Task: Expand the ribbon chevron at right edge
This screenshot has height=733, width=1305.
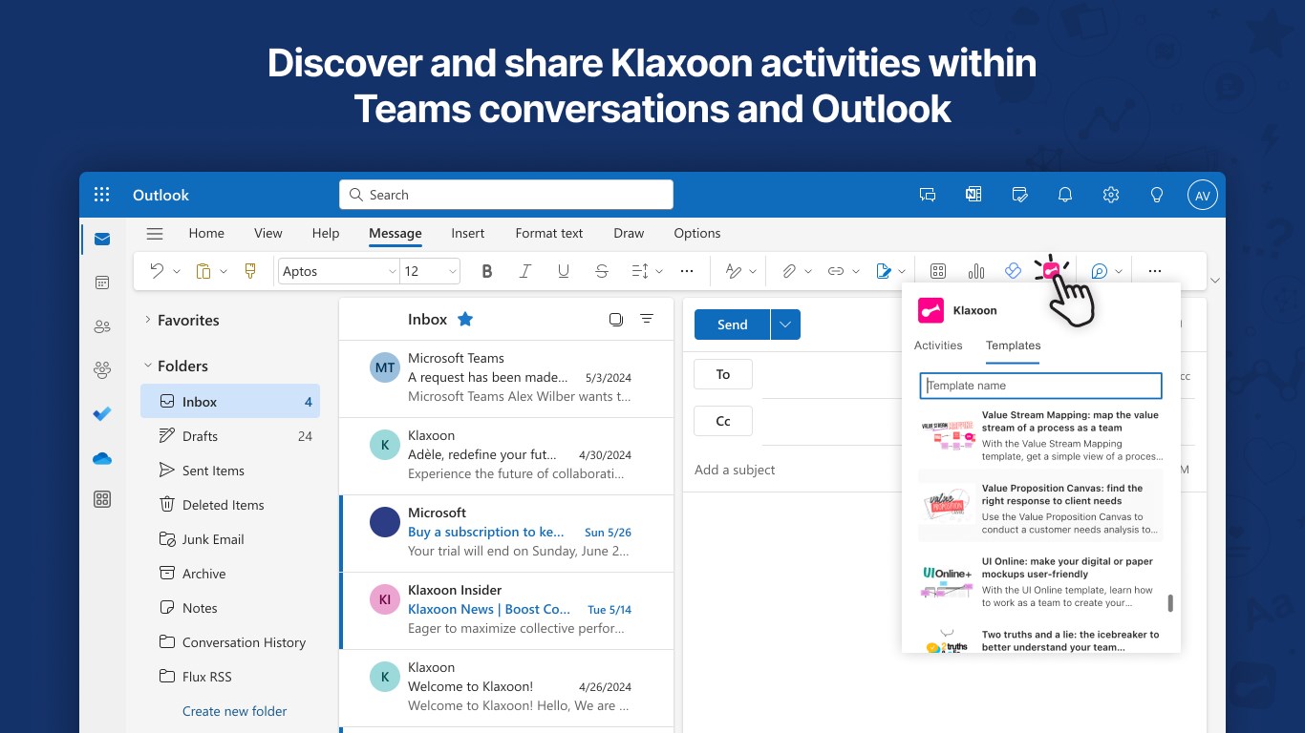Action: coord(1215,281)
